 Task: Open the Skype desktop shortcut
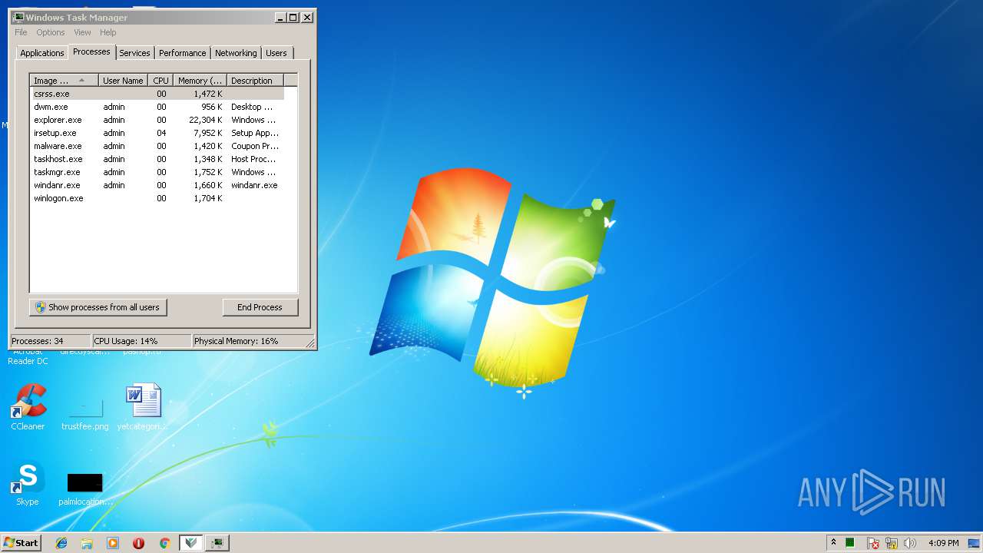tap(28, 484)
